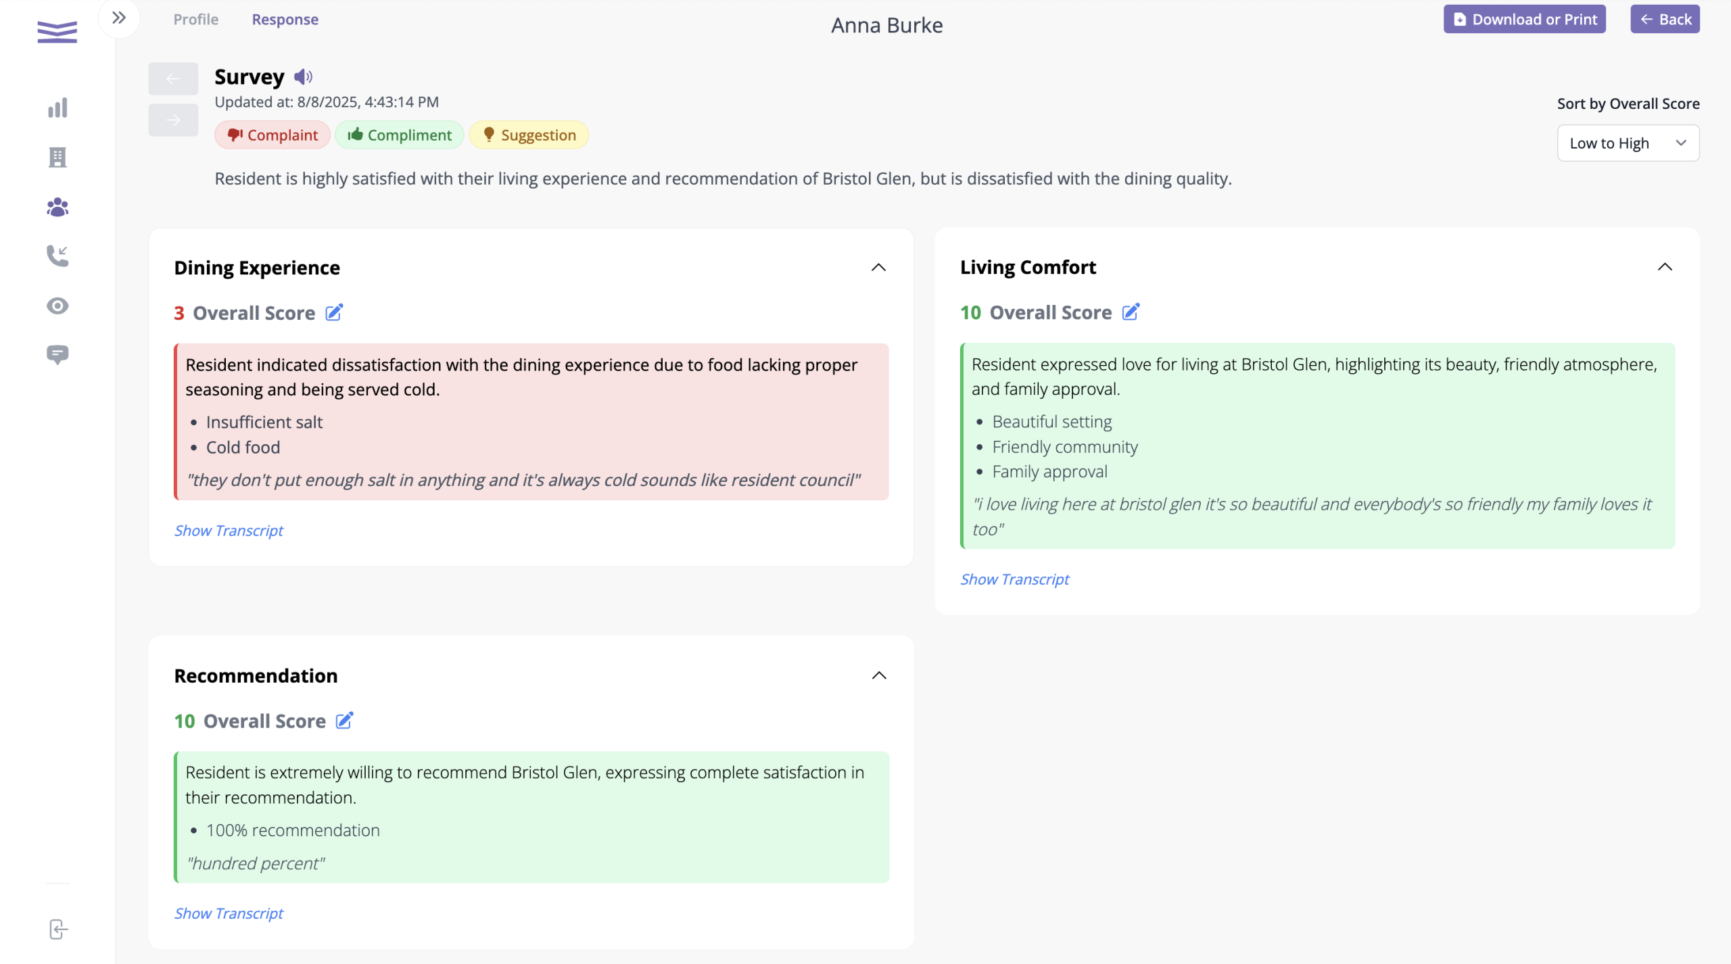
Task: Play the survey audio speaker icon
Action: (303, 77)
